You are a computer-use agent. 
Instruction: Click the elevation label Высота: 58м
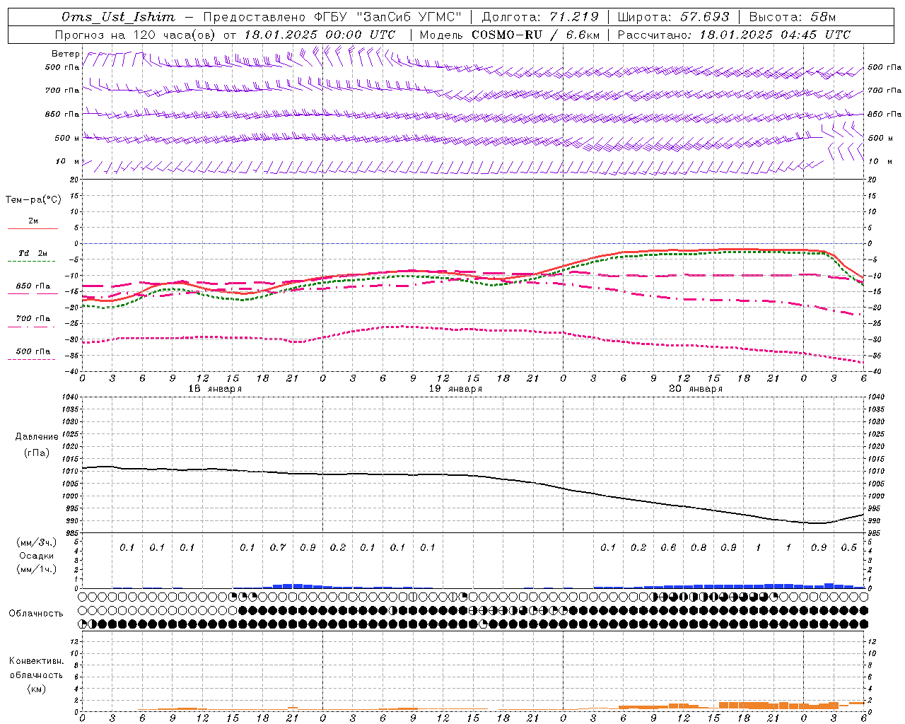click(x=793, y=17)
